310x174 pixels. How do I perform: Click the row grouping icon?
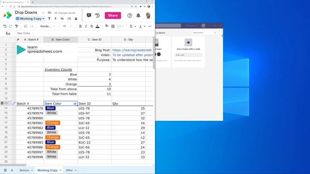(69, 19)
